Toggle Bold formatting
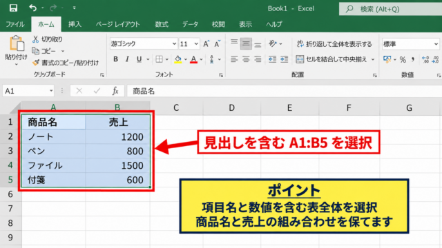 pos(115,59)
